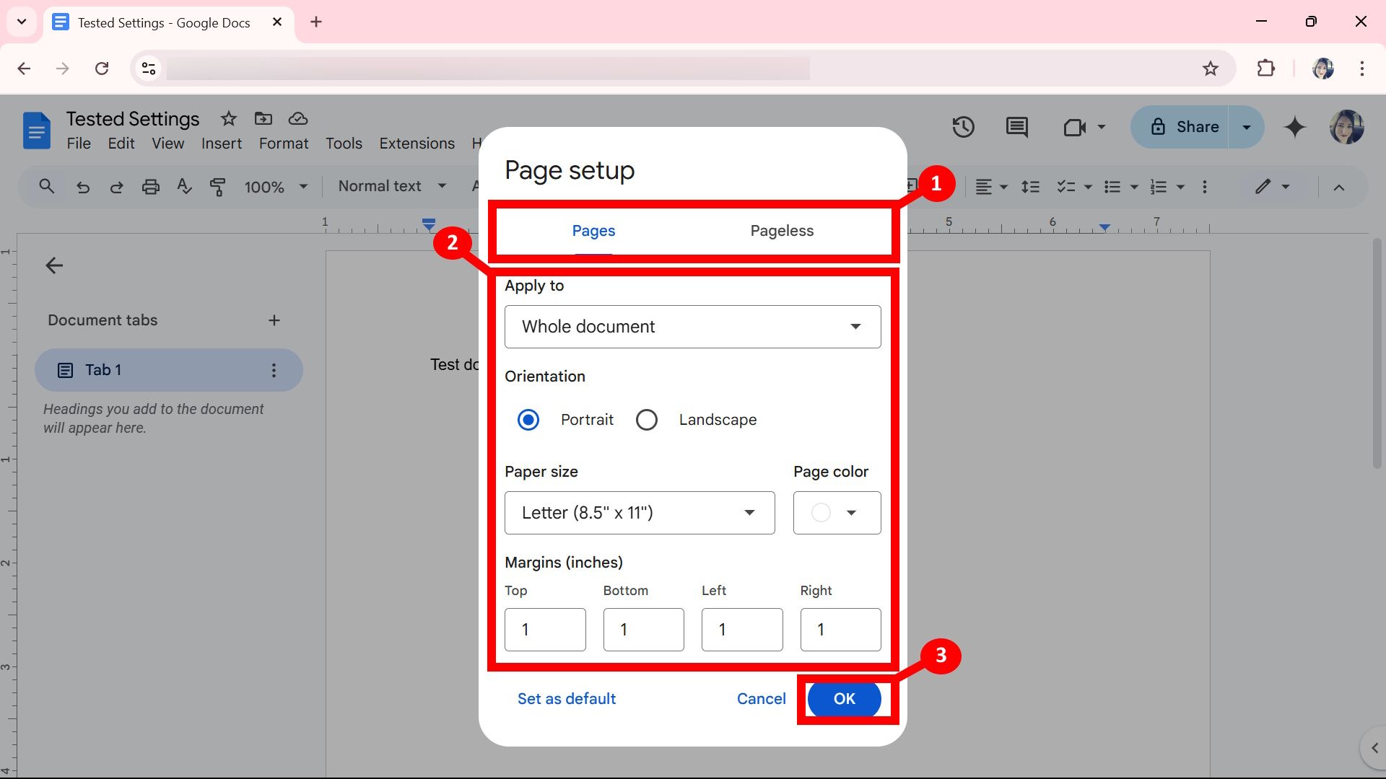Open the comment history panel

pyautogui.click(x=1018, y=126)
